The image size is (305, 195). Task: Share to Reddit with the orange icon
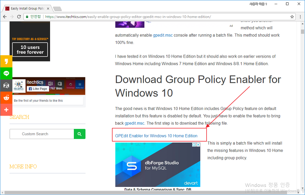click(6, 97)
